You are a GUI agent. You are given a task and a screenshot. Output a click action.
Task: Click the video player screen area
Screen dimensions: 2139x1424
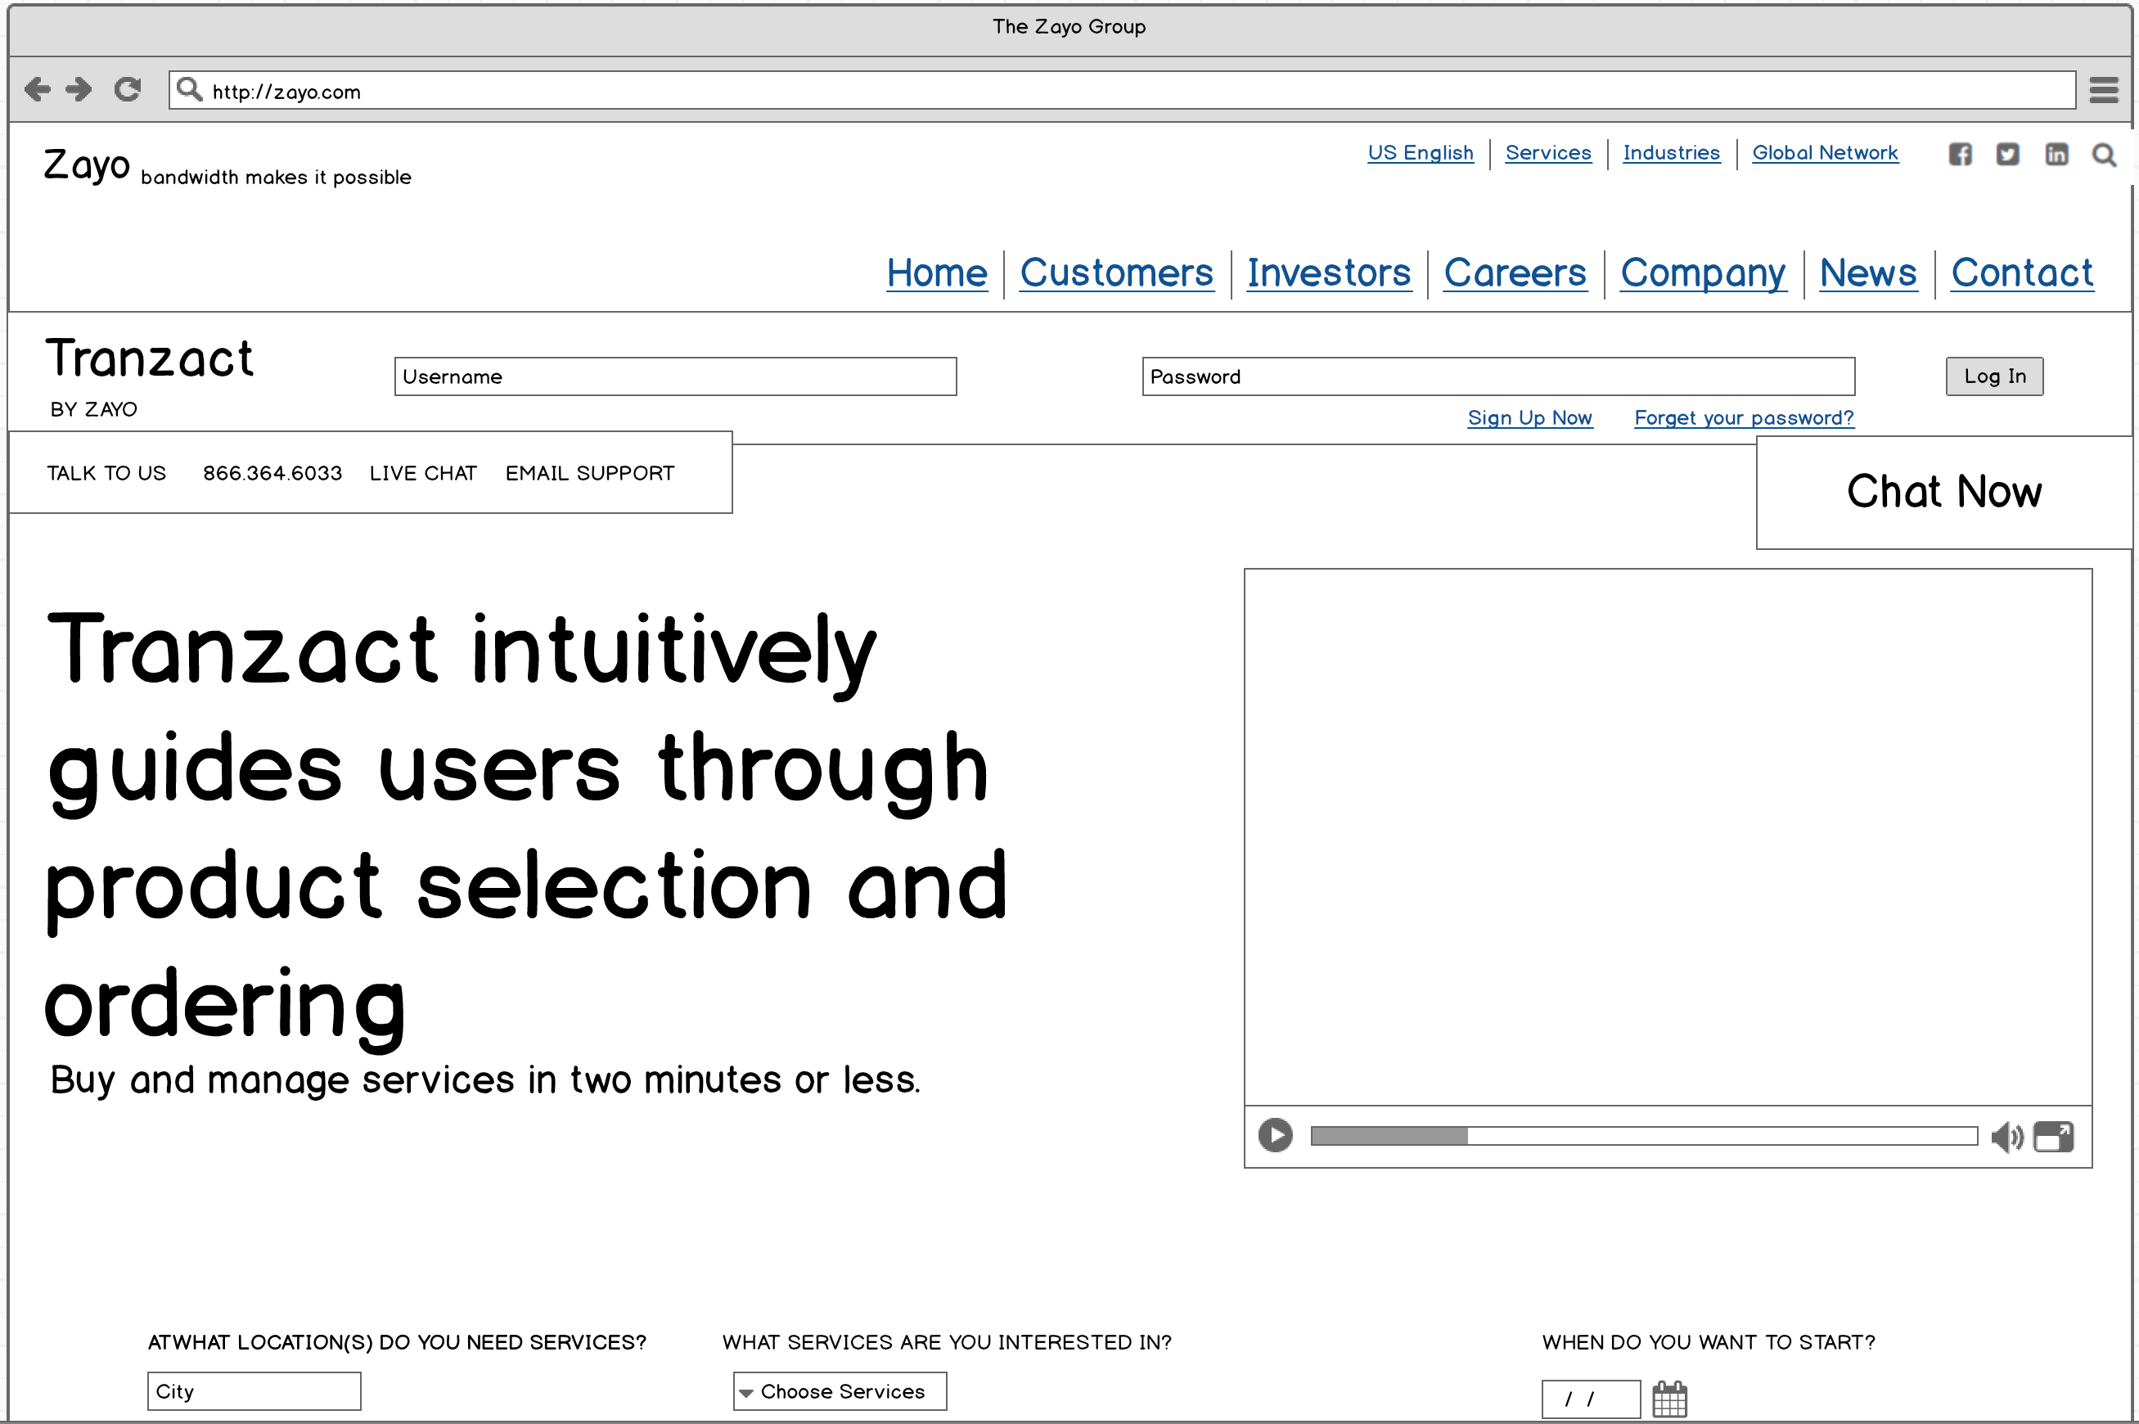click(1668, 837)
